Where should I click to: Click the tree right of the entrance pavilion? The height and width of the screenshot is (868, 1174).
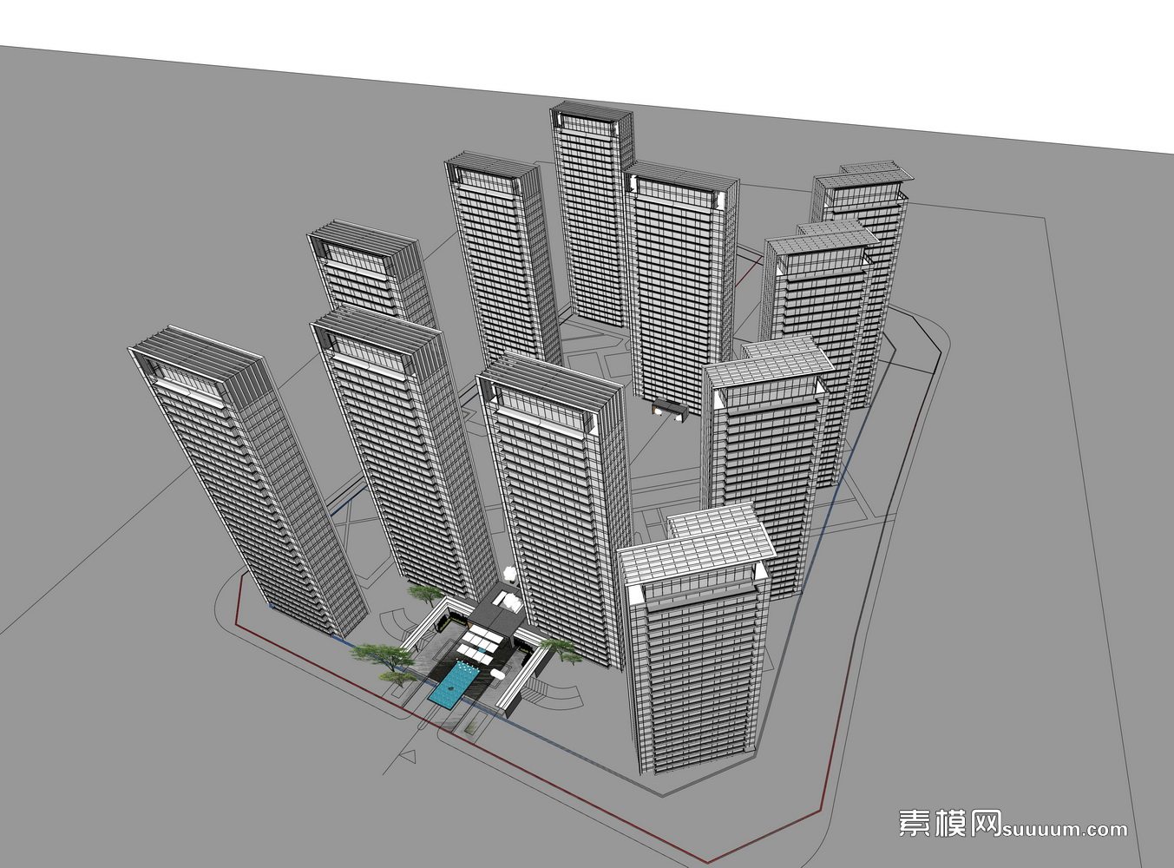tap(557, 648)
